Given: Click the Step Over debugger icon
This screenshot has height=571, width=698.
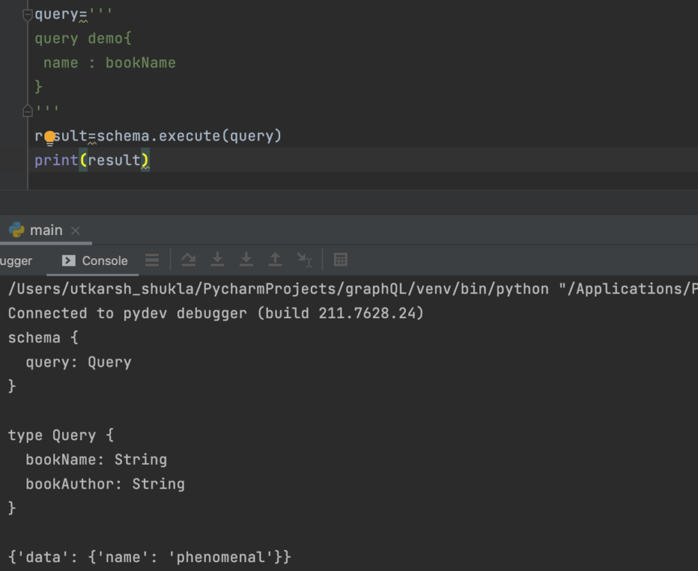Looking at the screenshot, I should [x=188, y=260].
